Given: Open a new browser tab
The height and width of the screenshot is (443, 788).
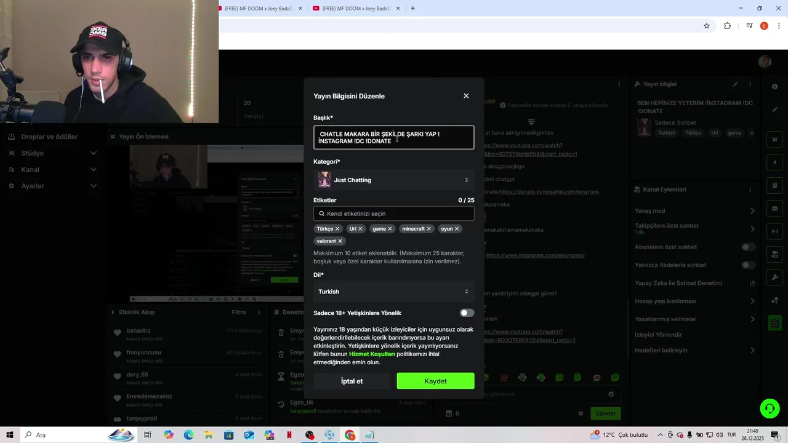Looking at the screenshot, I should (x=412, y=9).
